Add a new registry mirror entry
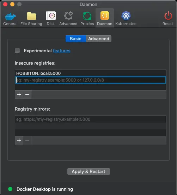The width and height of the screenshot is (177, 195). click(x=19, y=140)
